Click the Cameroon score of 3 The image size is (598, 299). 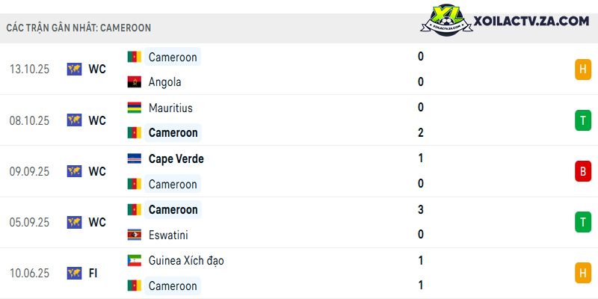[420, 209]
